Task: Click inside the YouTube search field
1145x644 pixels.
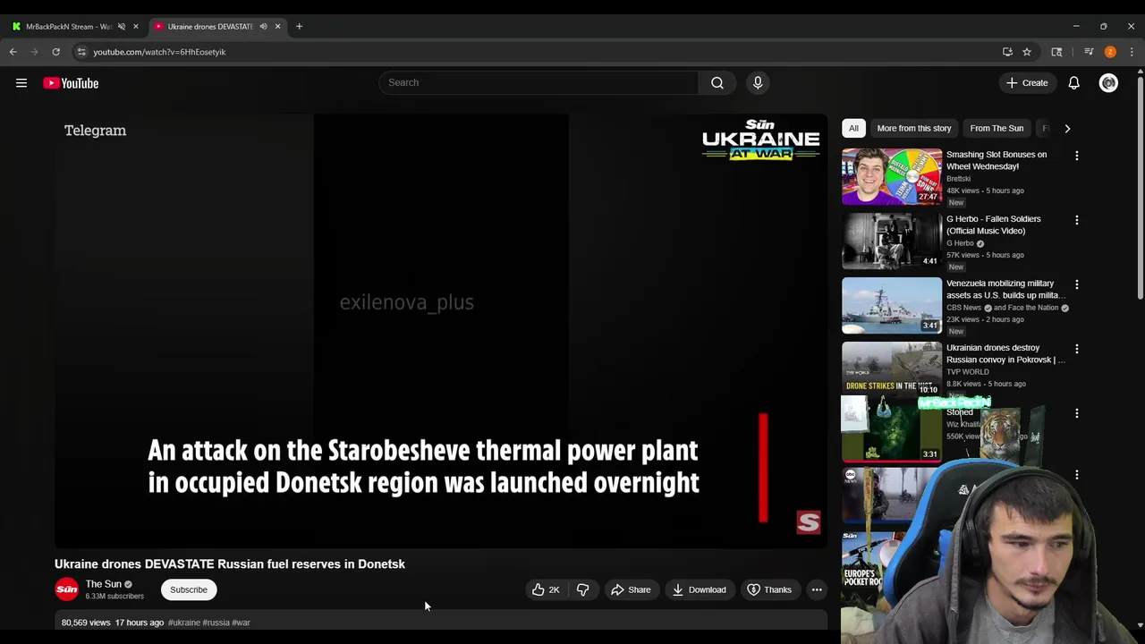Action: point(539,82)
